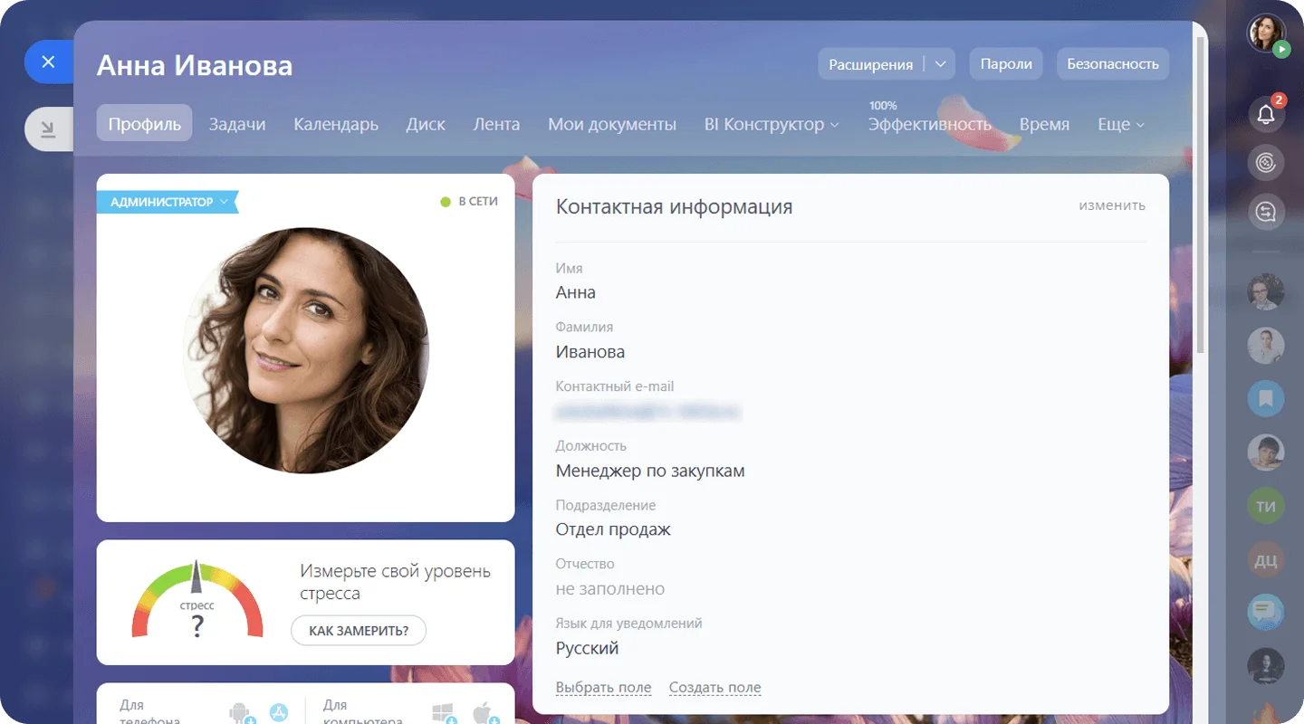Expand the BI Конструктор menu
Screen dimensions: 1304x724
click(x=772, y=124)
